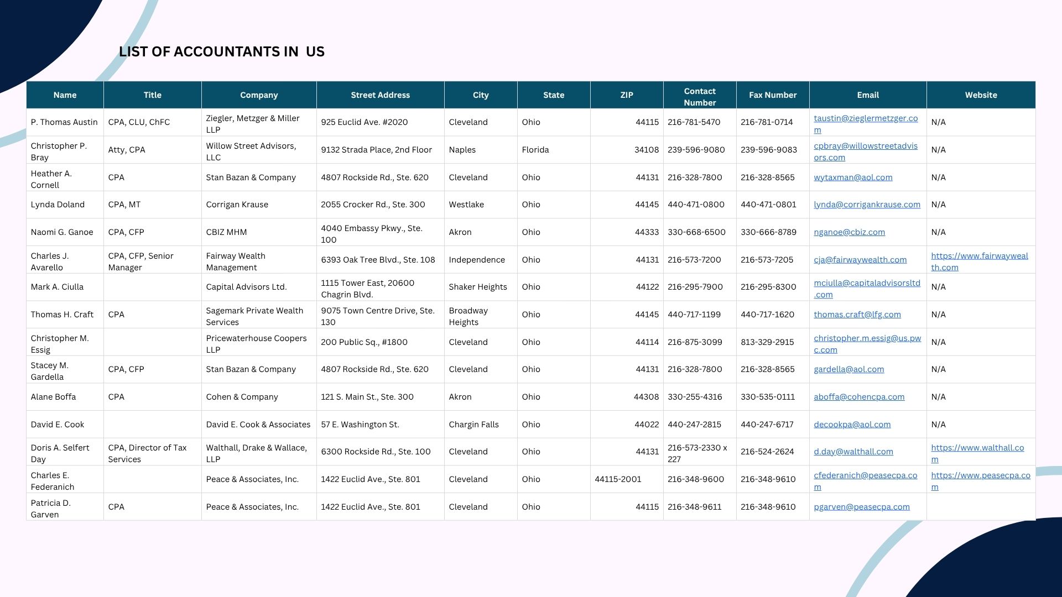Open gardella@aol.com email link

[848, 369]
